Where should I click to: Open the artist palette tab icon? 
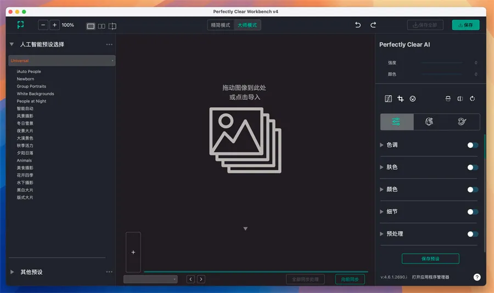pyautogui.click(x=462, y=122)
